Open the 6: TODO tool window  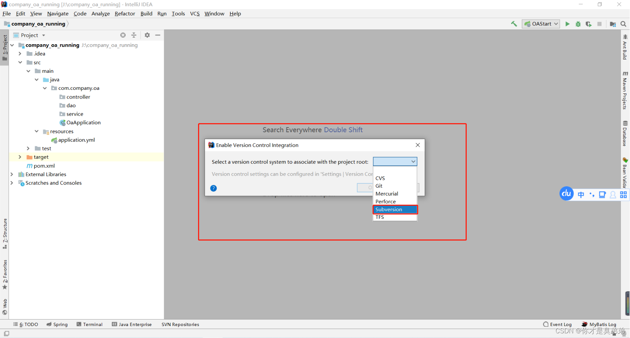click(x=26, y=324)
